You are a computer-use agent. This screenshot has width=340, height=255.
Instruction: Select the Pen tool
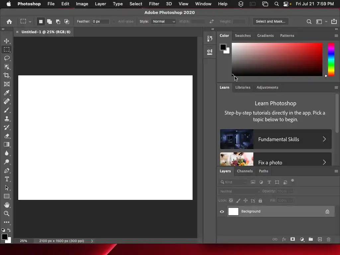pyautogui.click(x=7, y=171)
